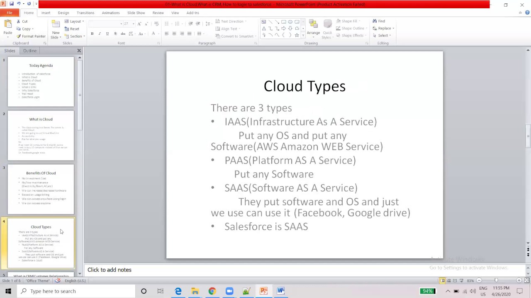The width and height of the screenshot is (531, 298).
Task: Click the Cut scissors icon
Action: 19,22
